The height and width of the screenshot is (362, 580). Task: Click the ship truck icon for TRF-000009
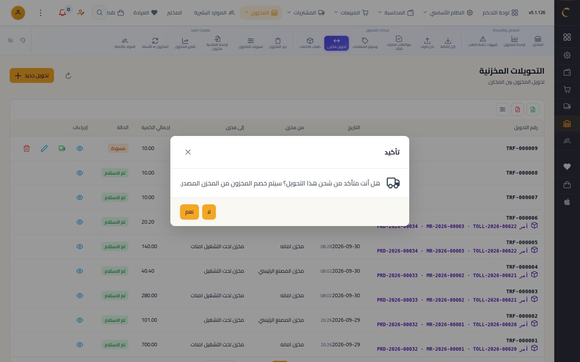click(62, 148)
